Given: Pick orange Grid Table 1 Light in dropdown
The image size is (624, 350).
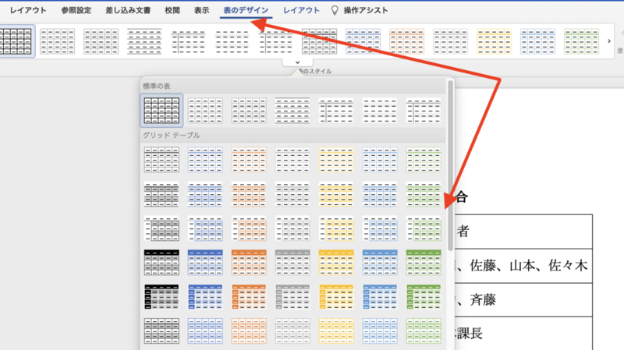Looking at the screenshot, I should point(249,160).
